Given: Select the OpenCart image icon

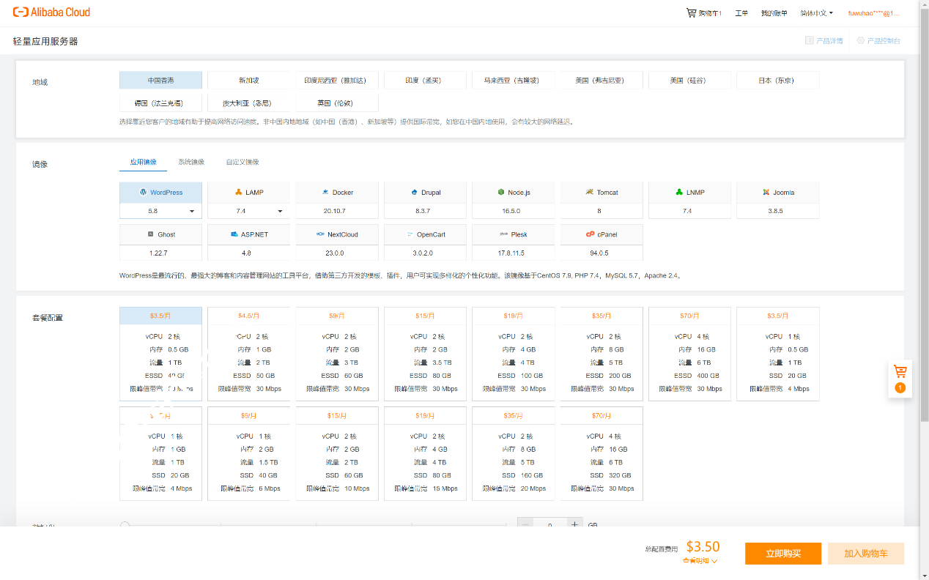Looking at the screenshot, I should tap(410, 234).
